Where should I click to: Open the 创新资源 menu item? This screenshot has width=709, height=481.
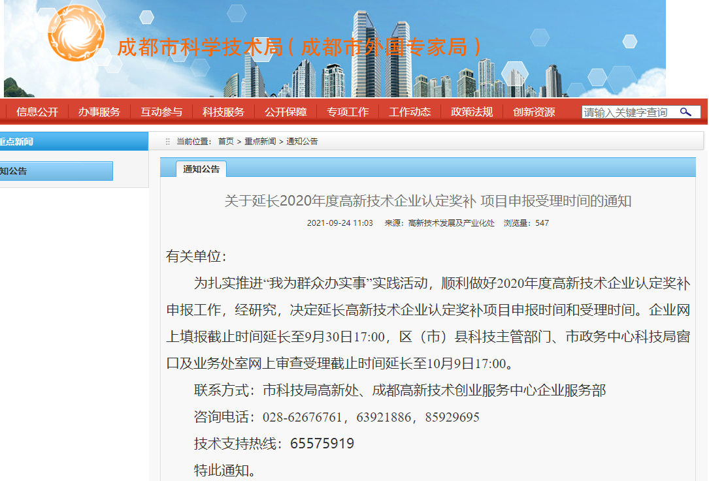pyautogui.click(x=534, y=112)
